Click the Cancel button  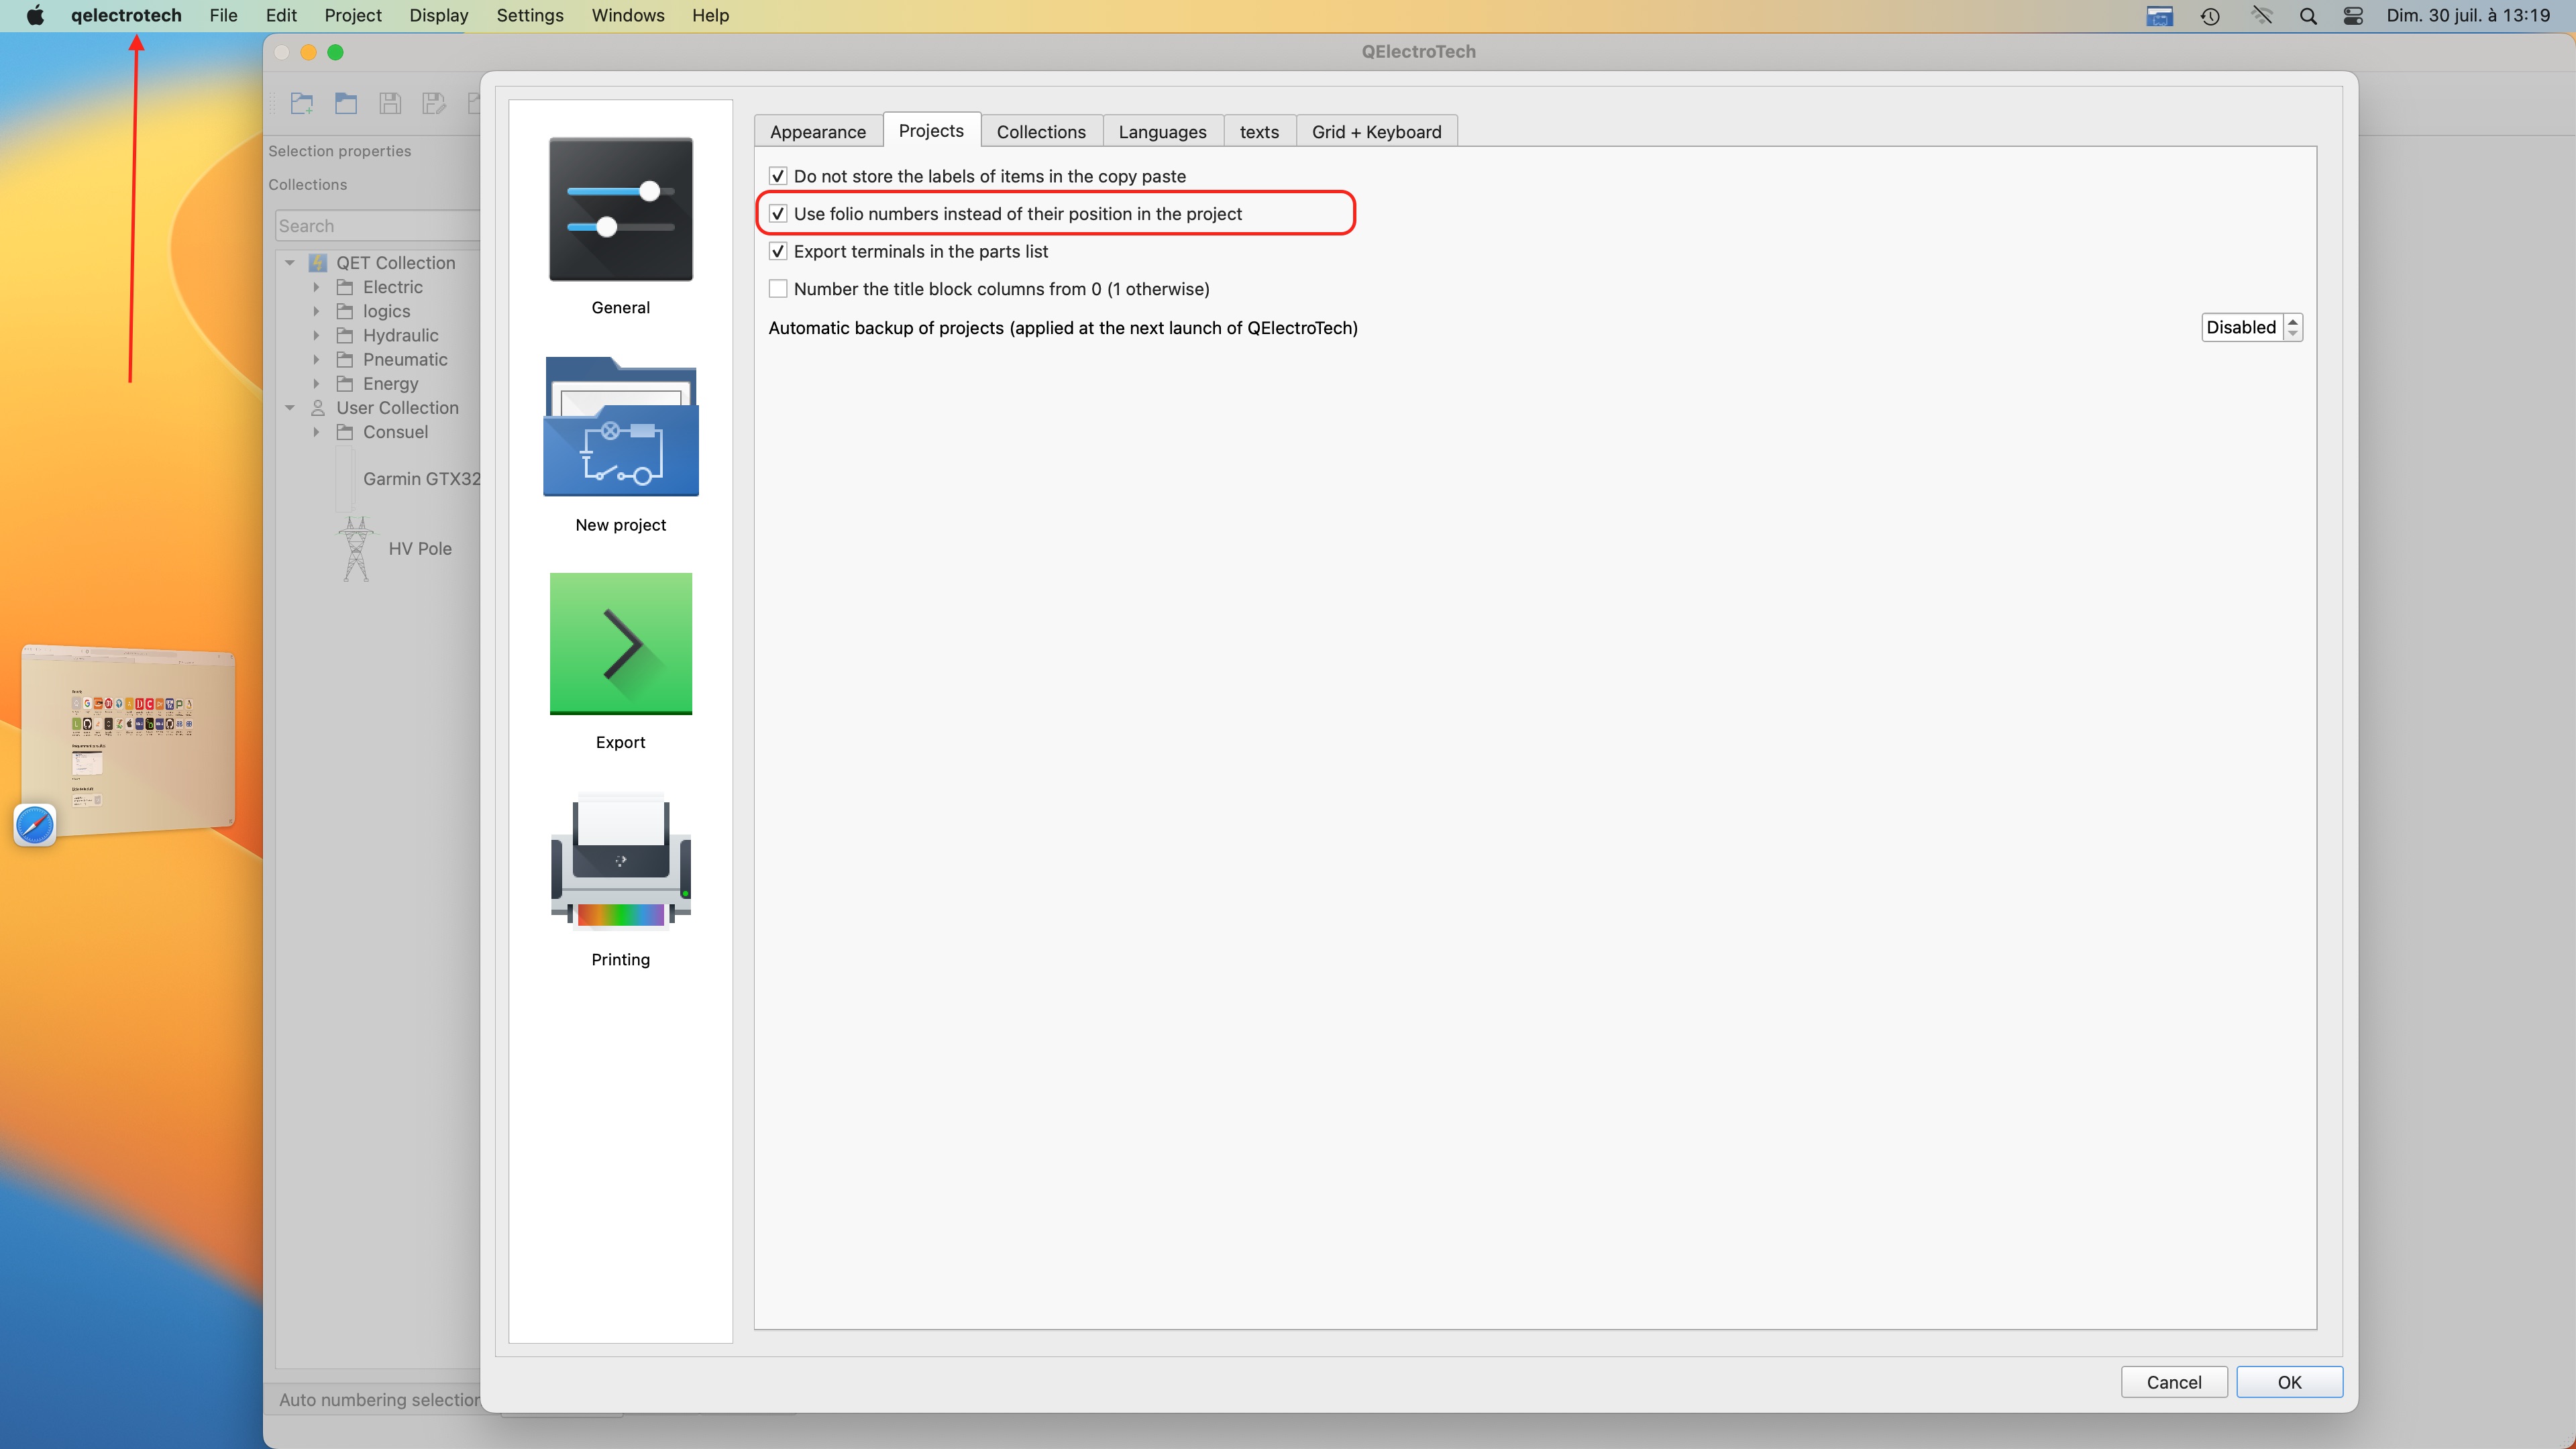pyautogui.click(x=2173, y=1381)
